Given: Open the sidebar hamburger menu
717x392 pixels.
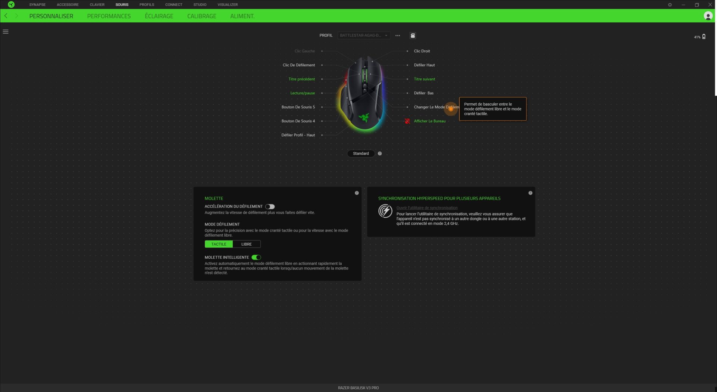Looking at the screenshot, I should coord(6,32).
